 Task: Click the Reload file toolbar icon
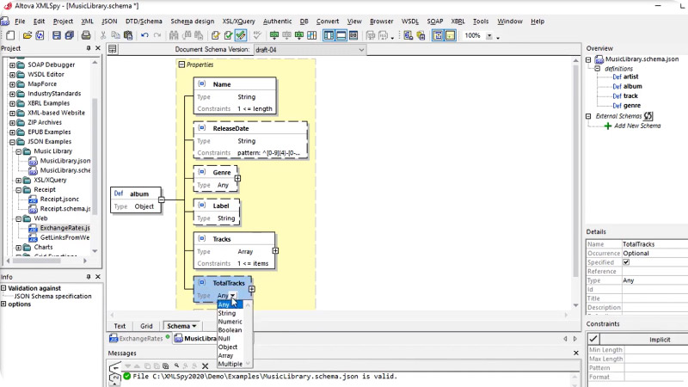click(40, 35)
